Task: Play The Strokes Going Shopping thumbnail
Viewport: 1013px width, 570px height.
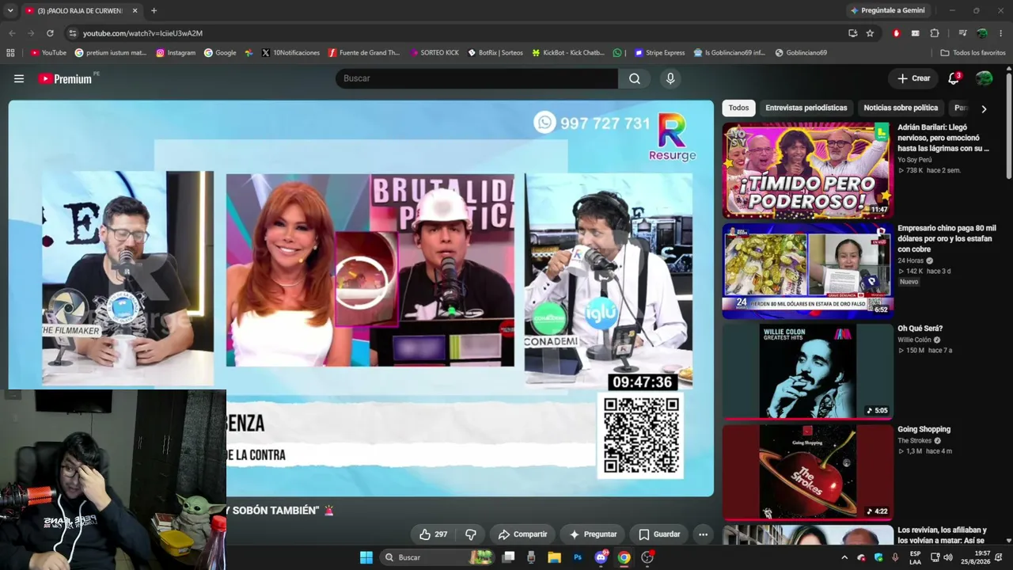Action: tap(807, 472)
